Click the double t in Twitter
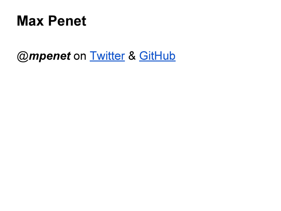 [x=112, y=56]
